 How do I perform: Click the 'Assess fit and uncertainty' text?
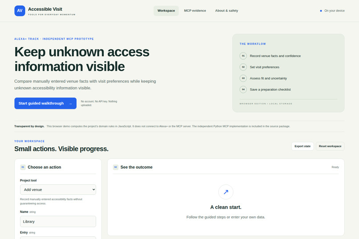[x=268, y=78]
